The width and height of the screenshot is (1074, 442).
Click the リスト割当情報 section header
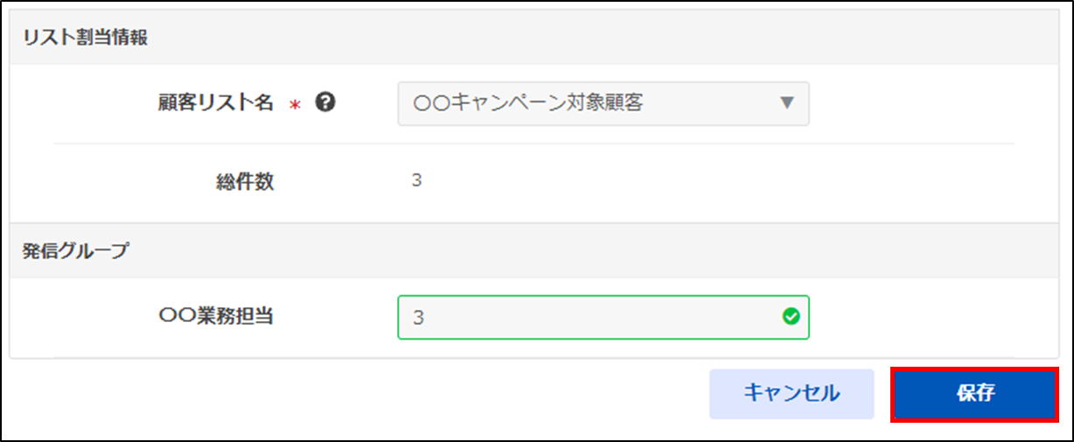click(x=84, y=39)
